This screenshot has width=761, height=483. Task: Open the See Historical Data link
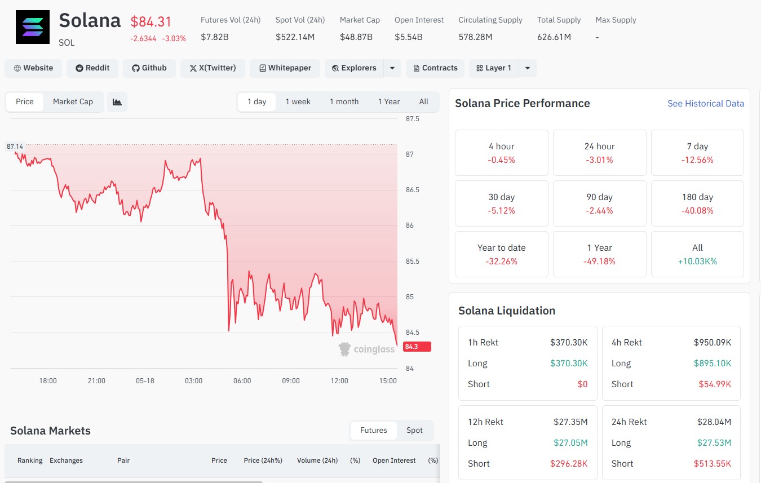click(706, 104)
